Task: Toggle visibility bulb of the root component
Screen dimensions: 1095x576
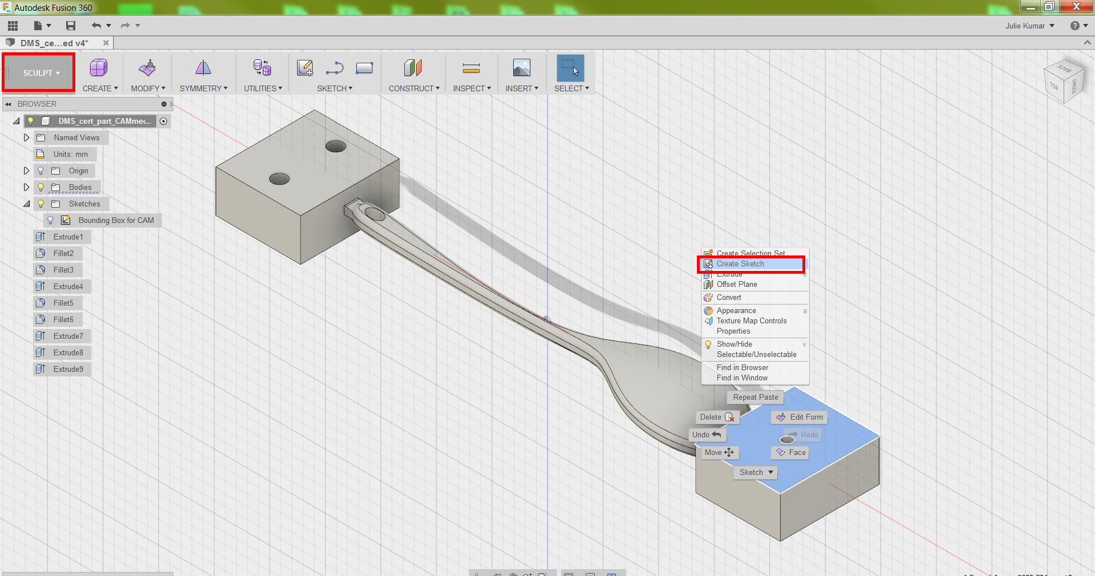Action: (31, 121)
